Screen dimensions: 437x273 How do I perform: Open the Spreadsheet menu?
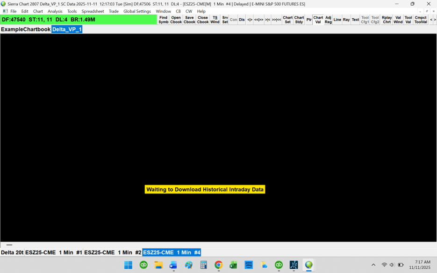click(x=93, y=11)
